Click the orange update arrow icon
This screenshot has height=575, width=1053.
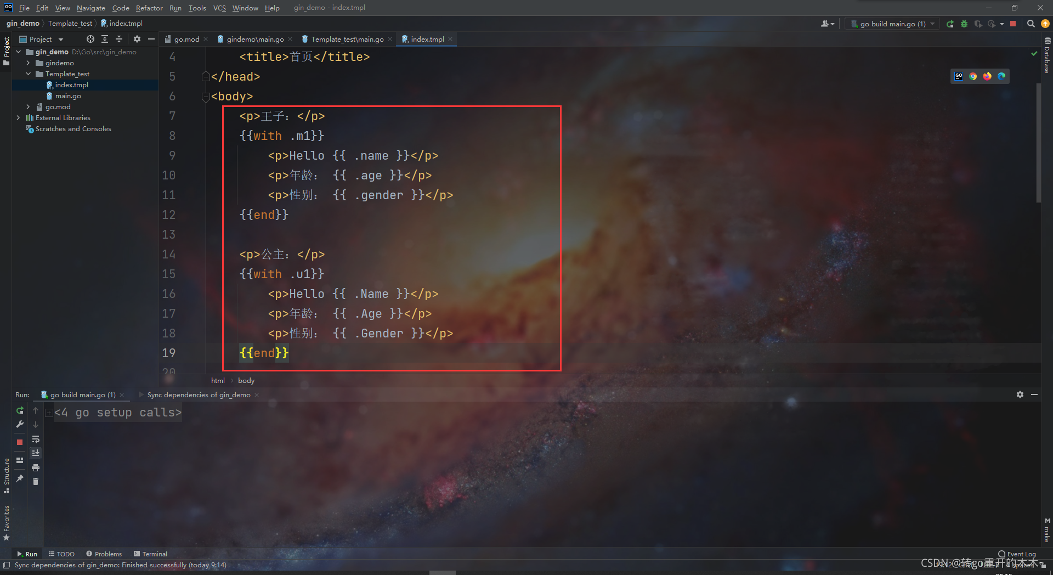tap(1045, 24)
